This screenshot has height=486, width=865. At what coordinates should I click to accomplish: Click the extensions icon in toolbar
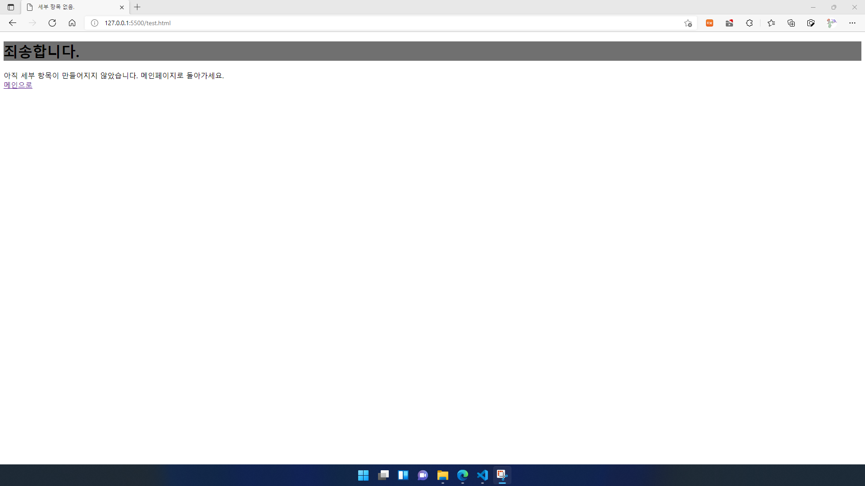749,22
